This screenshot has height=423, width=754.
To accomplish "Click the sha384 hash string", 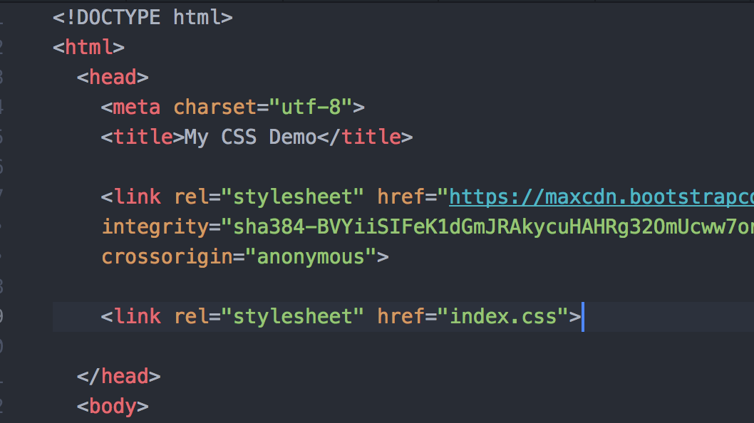I will pos(463,226).
